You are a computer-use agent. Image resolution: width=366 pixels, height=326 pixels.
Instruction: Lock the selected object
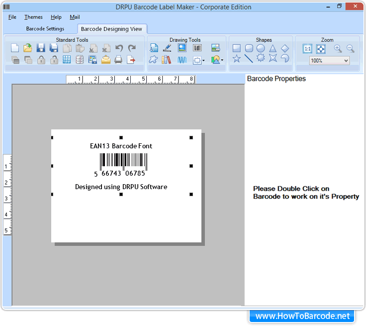coord(41,60)
